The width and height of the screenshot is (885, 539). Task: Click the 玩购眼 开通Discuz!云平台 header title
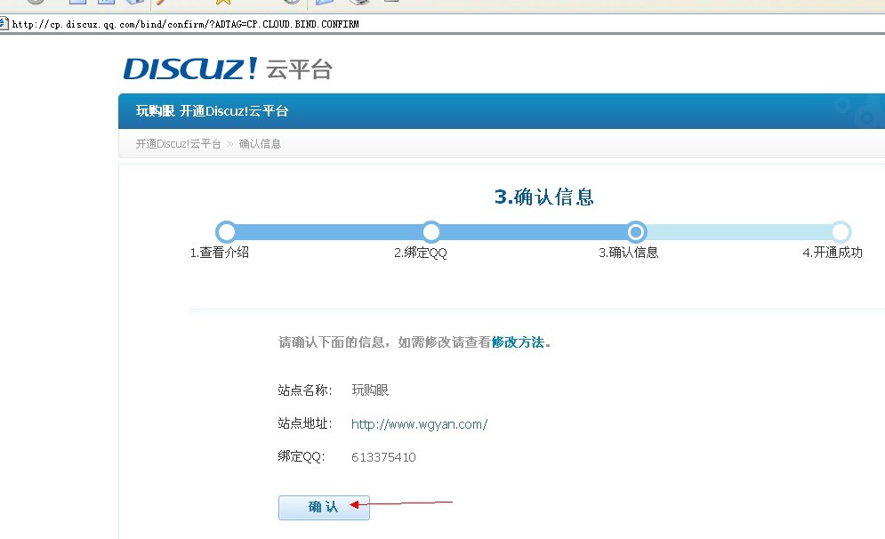[x=213, y=111]
